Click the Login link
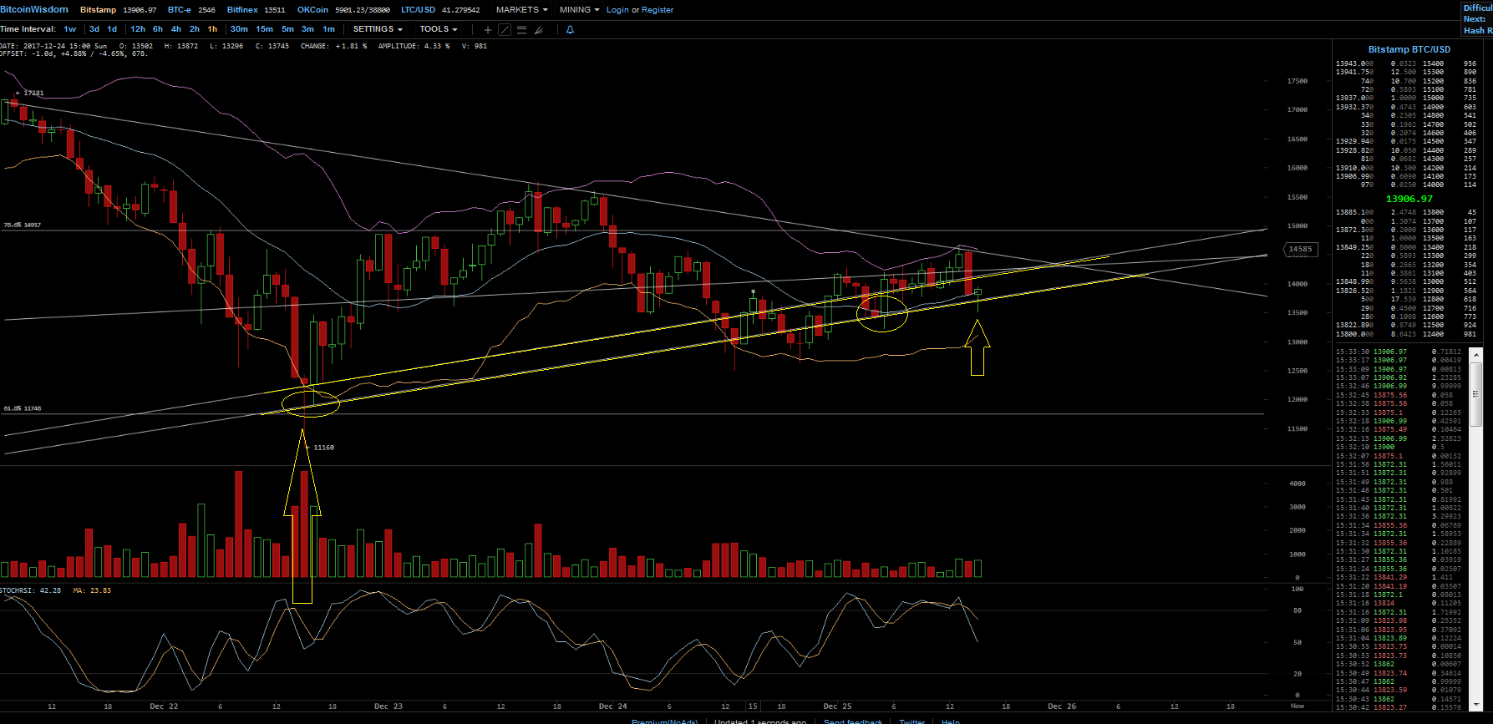 617,10
